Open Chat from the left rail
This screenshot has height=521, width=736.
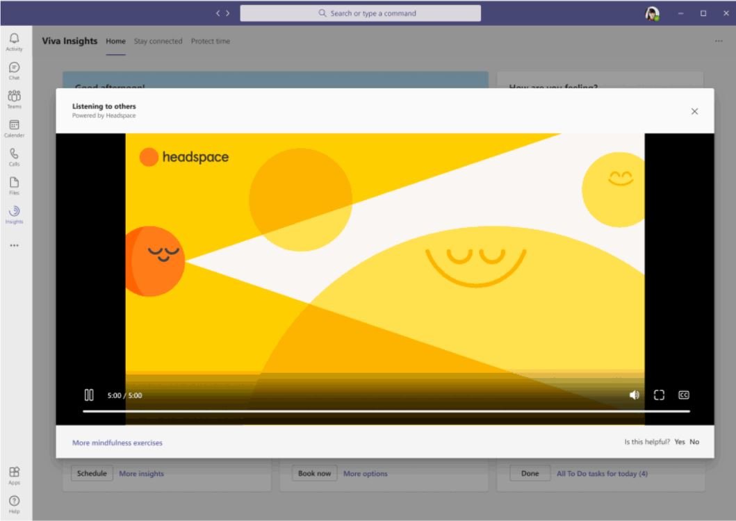click(x=14, y=71)
